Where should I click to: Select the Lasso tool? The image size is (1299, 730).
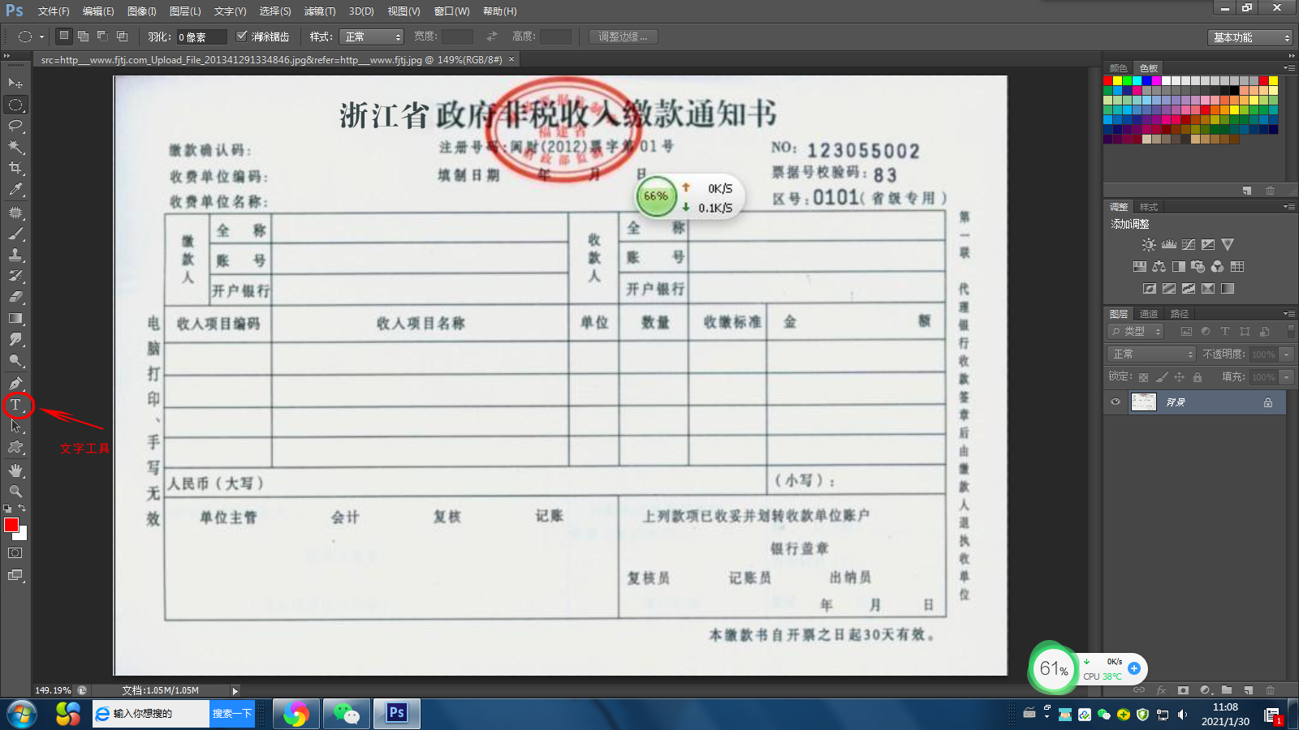click(x=15, y=126)
